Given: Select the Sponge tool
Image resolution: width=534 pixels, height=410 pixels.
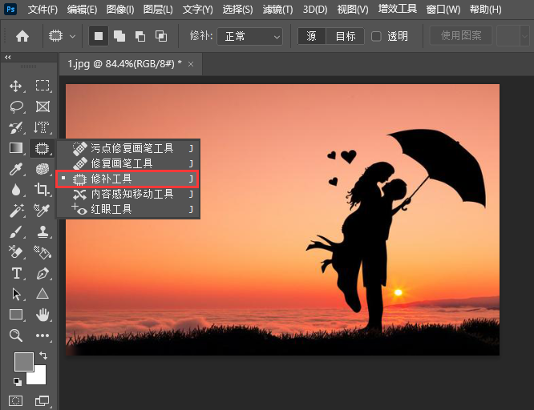Looking at the screenshot, I should point(42,169).
